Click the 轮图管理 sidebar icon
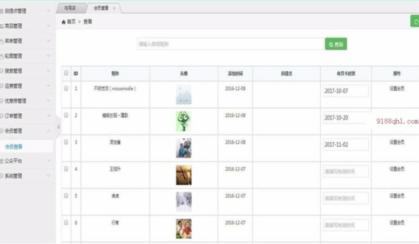The height and width of the screenshot is (244, 419). [x=2, y=56]
